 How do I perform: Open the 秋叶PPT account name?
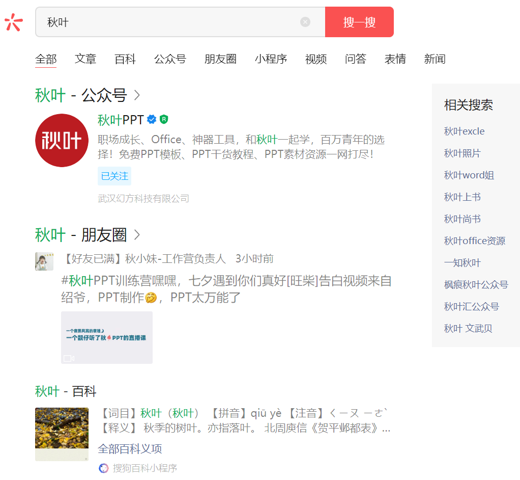click(x=121, y=120)
